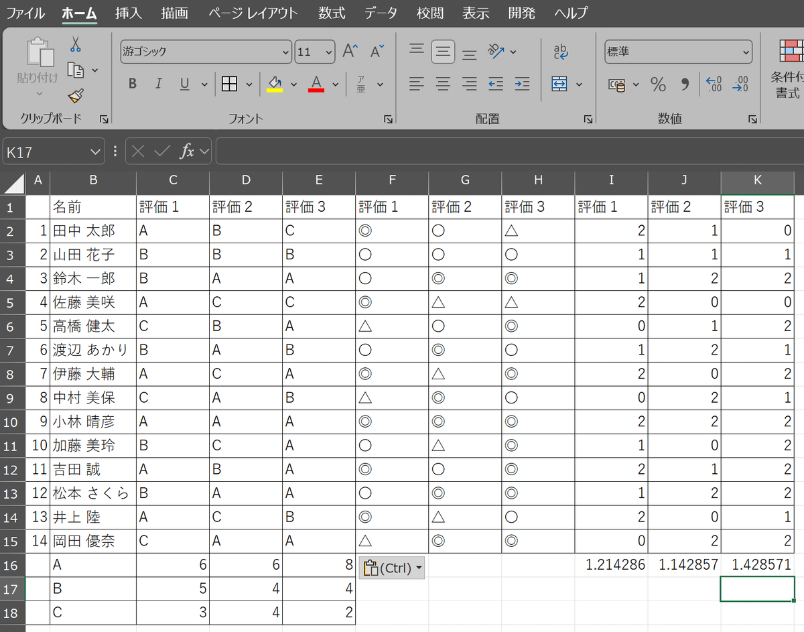Viewport: 804px width, 632px height.
Task: Toggle Italic formatting
Action: 159,84
